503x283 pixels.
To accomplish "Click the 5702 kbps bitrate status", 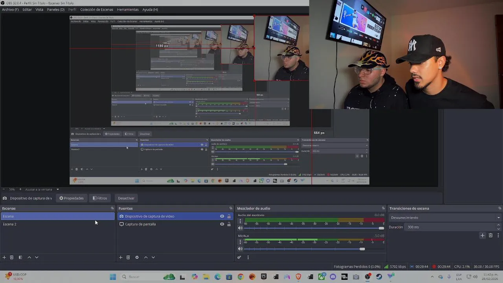I will [395, 266].
